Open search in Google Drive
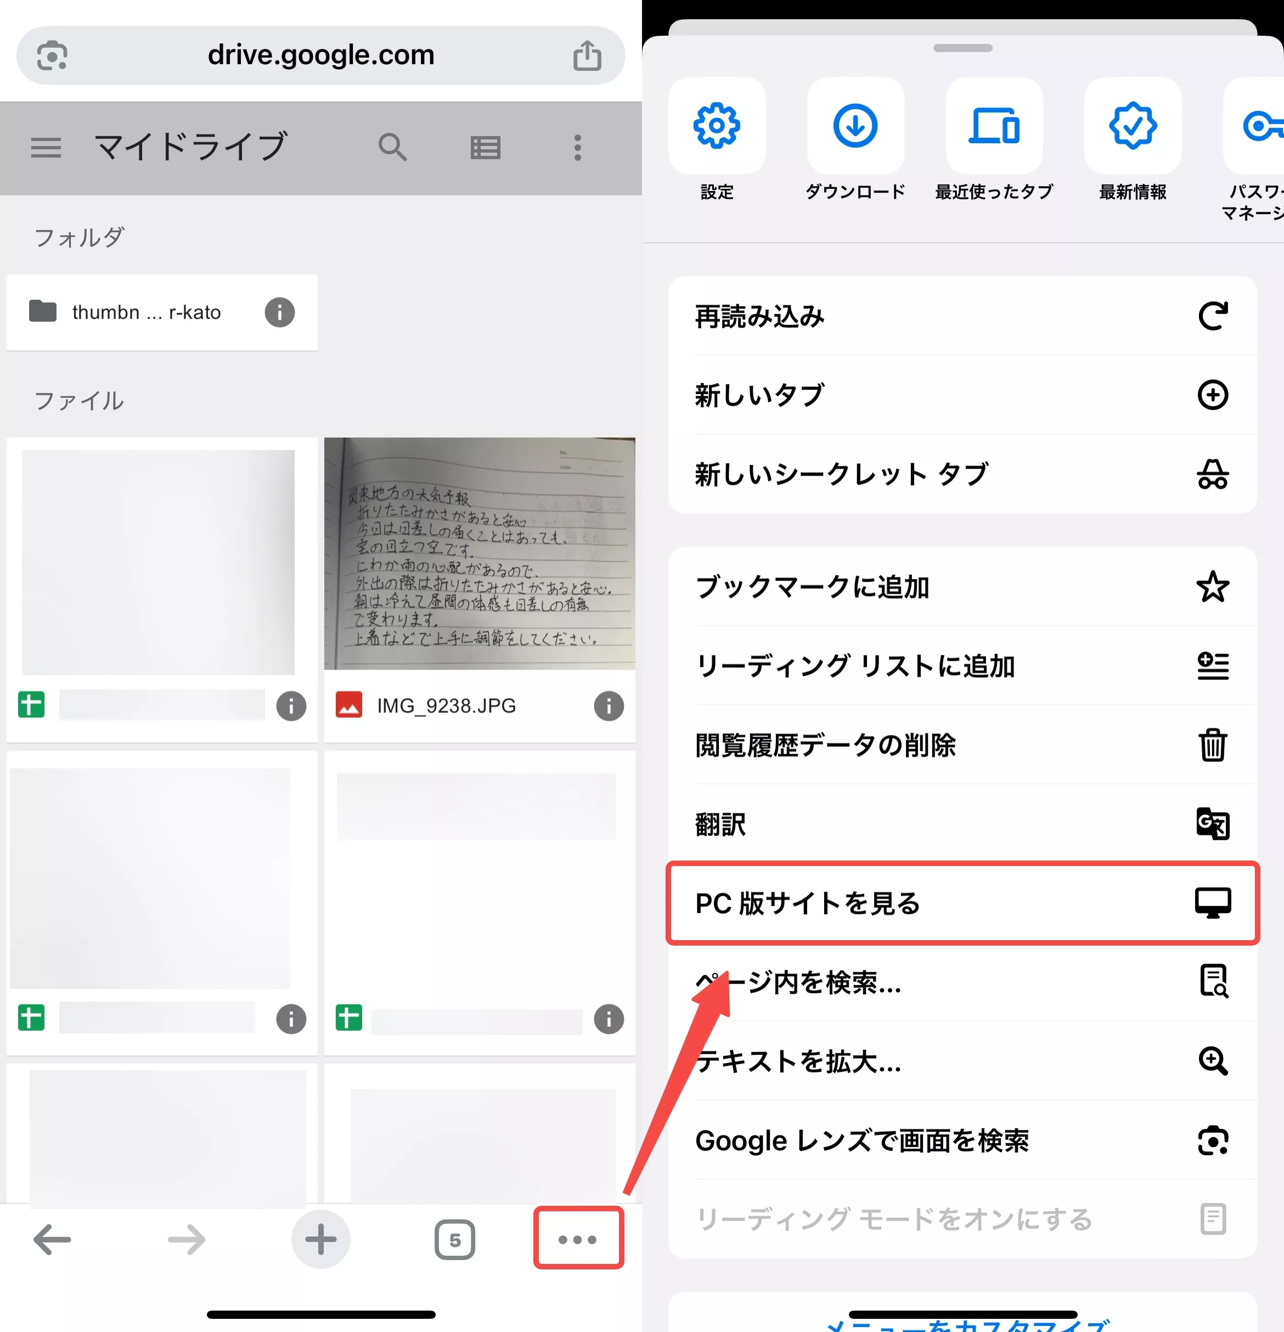1284x1332 pixels. (x=393, y=148)
